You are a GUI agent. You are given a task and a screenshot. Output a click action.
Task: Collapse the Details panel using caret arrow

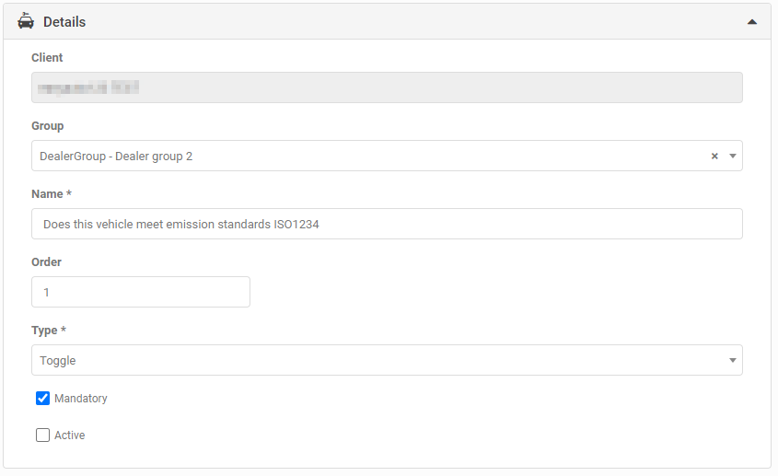752,21
